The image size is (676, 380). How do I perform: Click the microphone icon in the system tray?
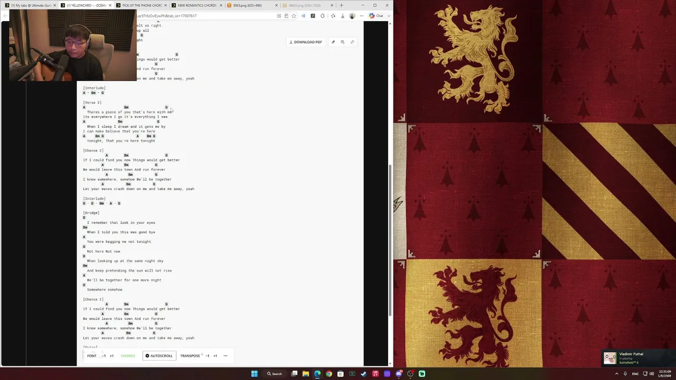(x=625, y=374)
